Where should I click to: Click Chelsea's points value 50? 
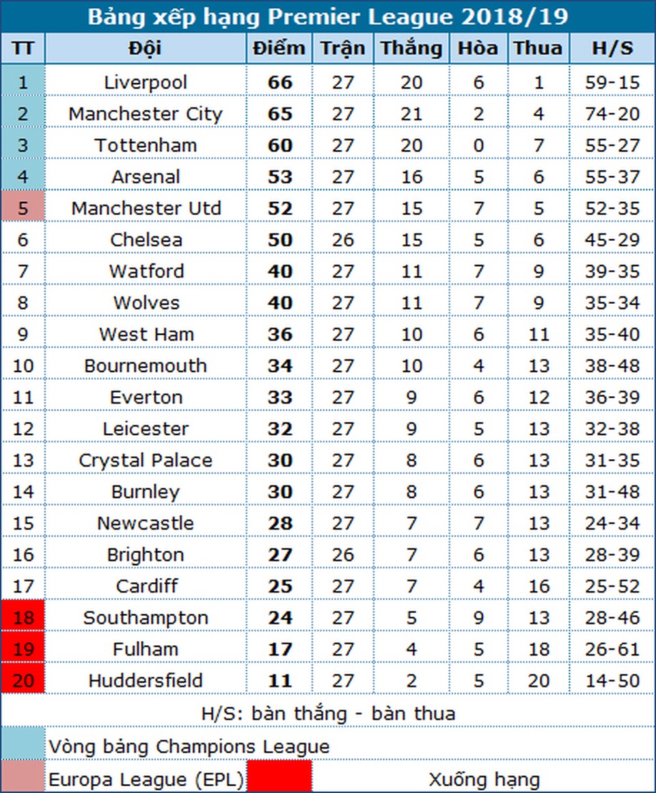pos(279,240)
